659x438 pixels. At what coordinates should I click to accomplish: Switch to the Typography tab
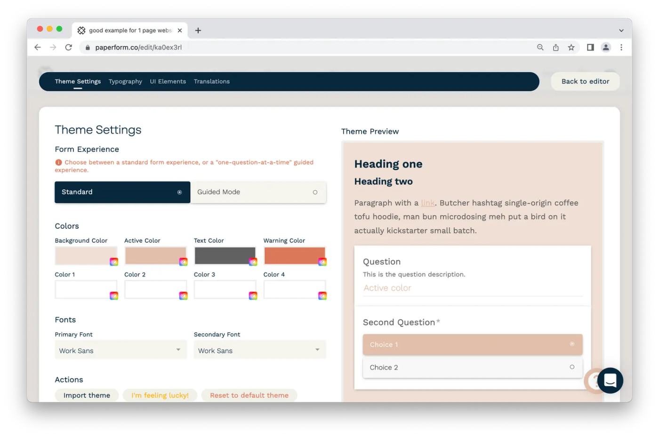(125, 81)
